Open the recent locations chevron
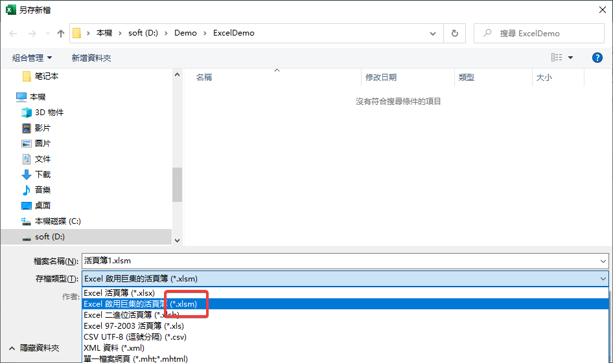The image size is (613, 363). 47,34
